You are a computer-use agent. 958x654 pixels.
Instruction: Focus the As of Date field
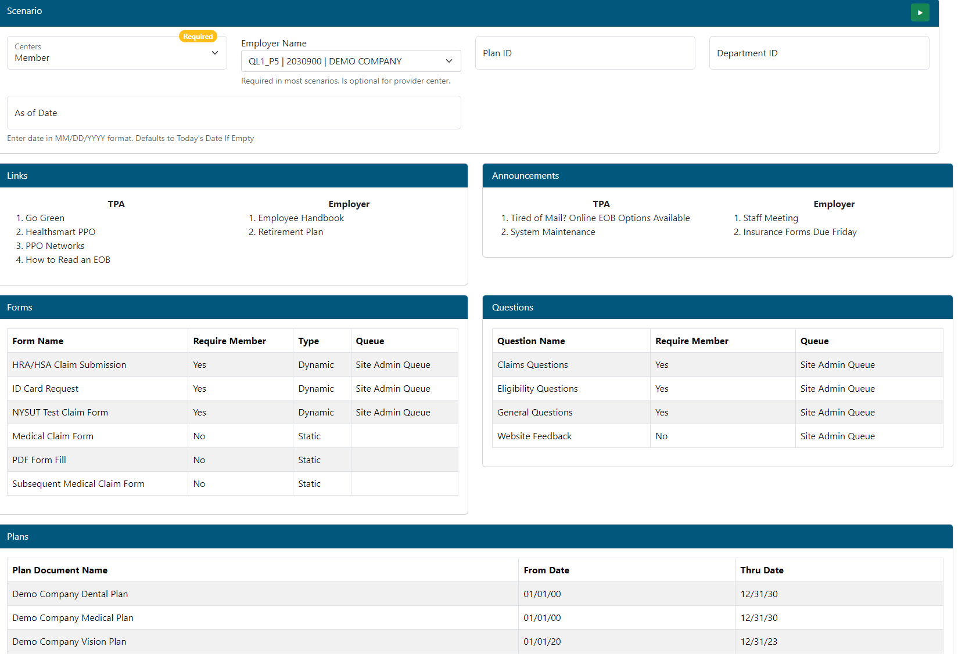[x=234, y=113]
